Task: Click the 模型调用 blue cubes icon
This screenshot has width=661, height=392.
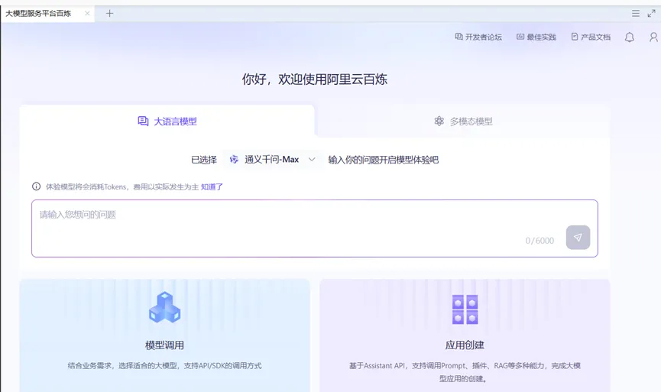Action: point(165,307)
